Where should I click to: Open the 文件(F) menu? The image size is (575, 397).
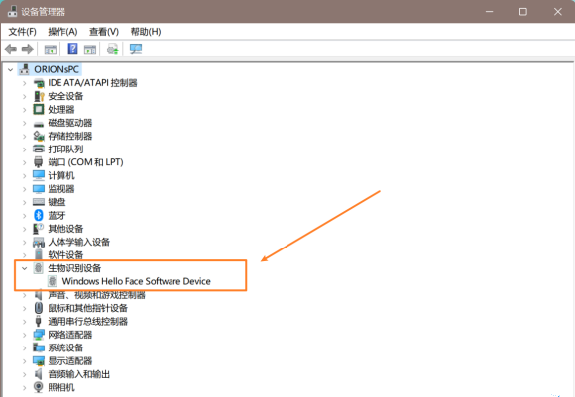(x=23, y=32)
